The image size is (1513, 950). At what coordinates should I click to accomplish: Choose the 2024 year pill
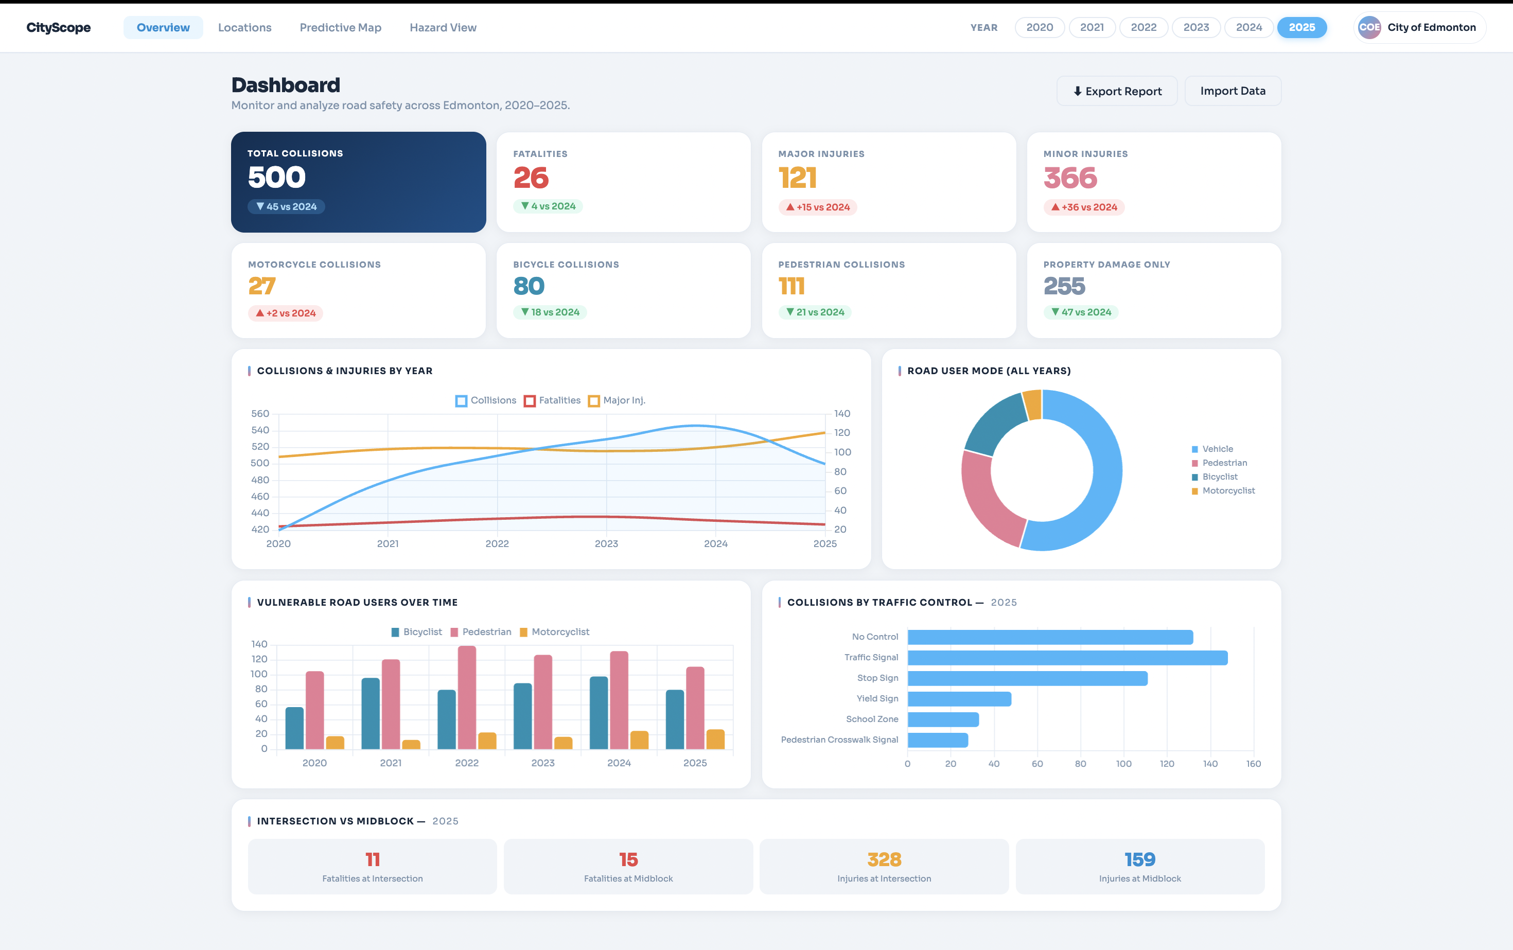click(1248, 28)
